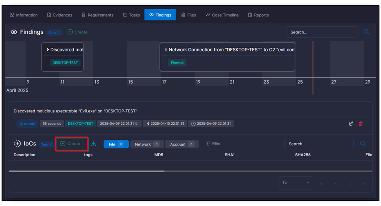Expand the Network Connection timeline card

tap(166, 50)
